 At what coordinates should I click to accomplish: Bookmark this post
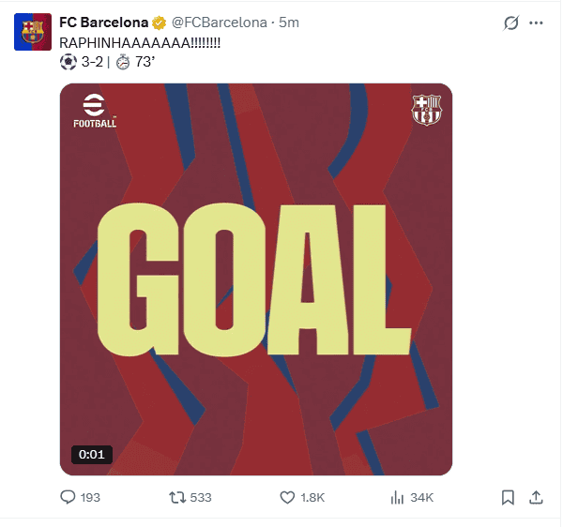coord(508,497)
